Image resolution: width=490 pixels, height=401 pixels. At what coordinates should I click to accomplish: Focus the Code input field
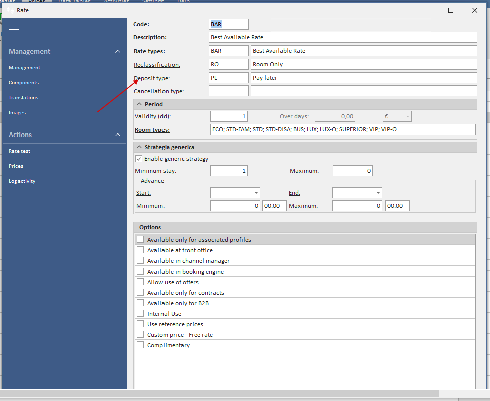pos(229,24)
